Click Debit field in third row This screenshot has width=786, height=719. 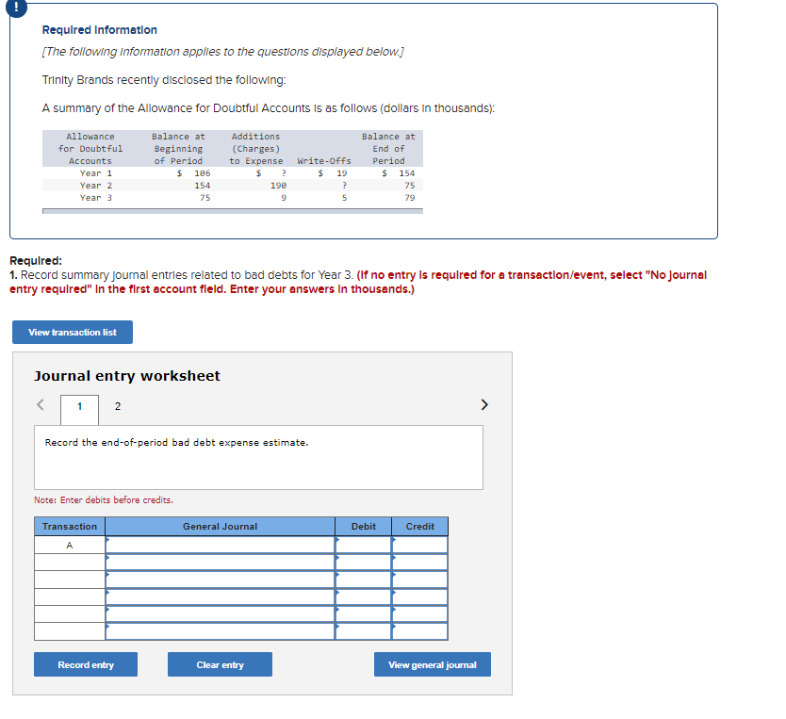coord(364,580)
